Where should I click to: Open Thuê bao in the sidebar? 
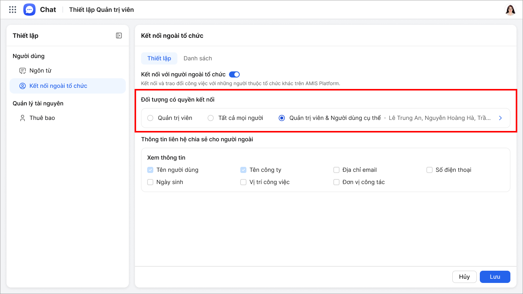pos(42,118)
